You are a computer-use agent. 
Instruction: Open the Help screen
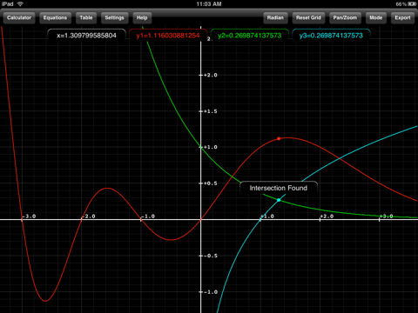tap(142, 17)
